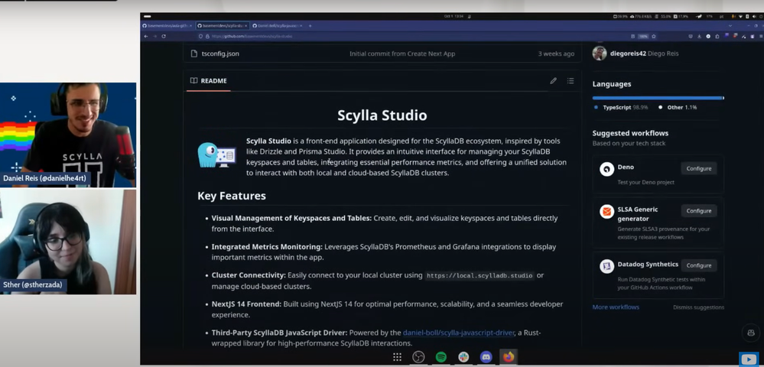Click the README book icon
Screen dimensions: 764x367
(194, 81)
